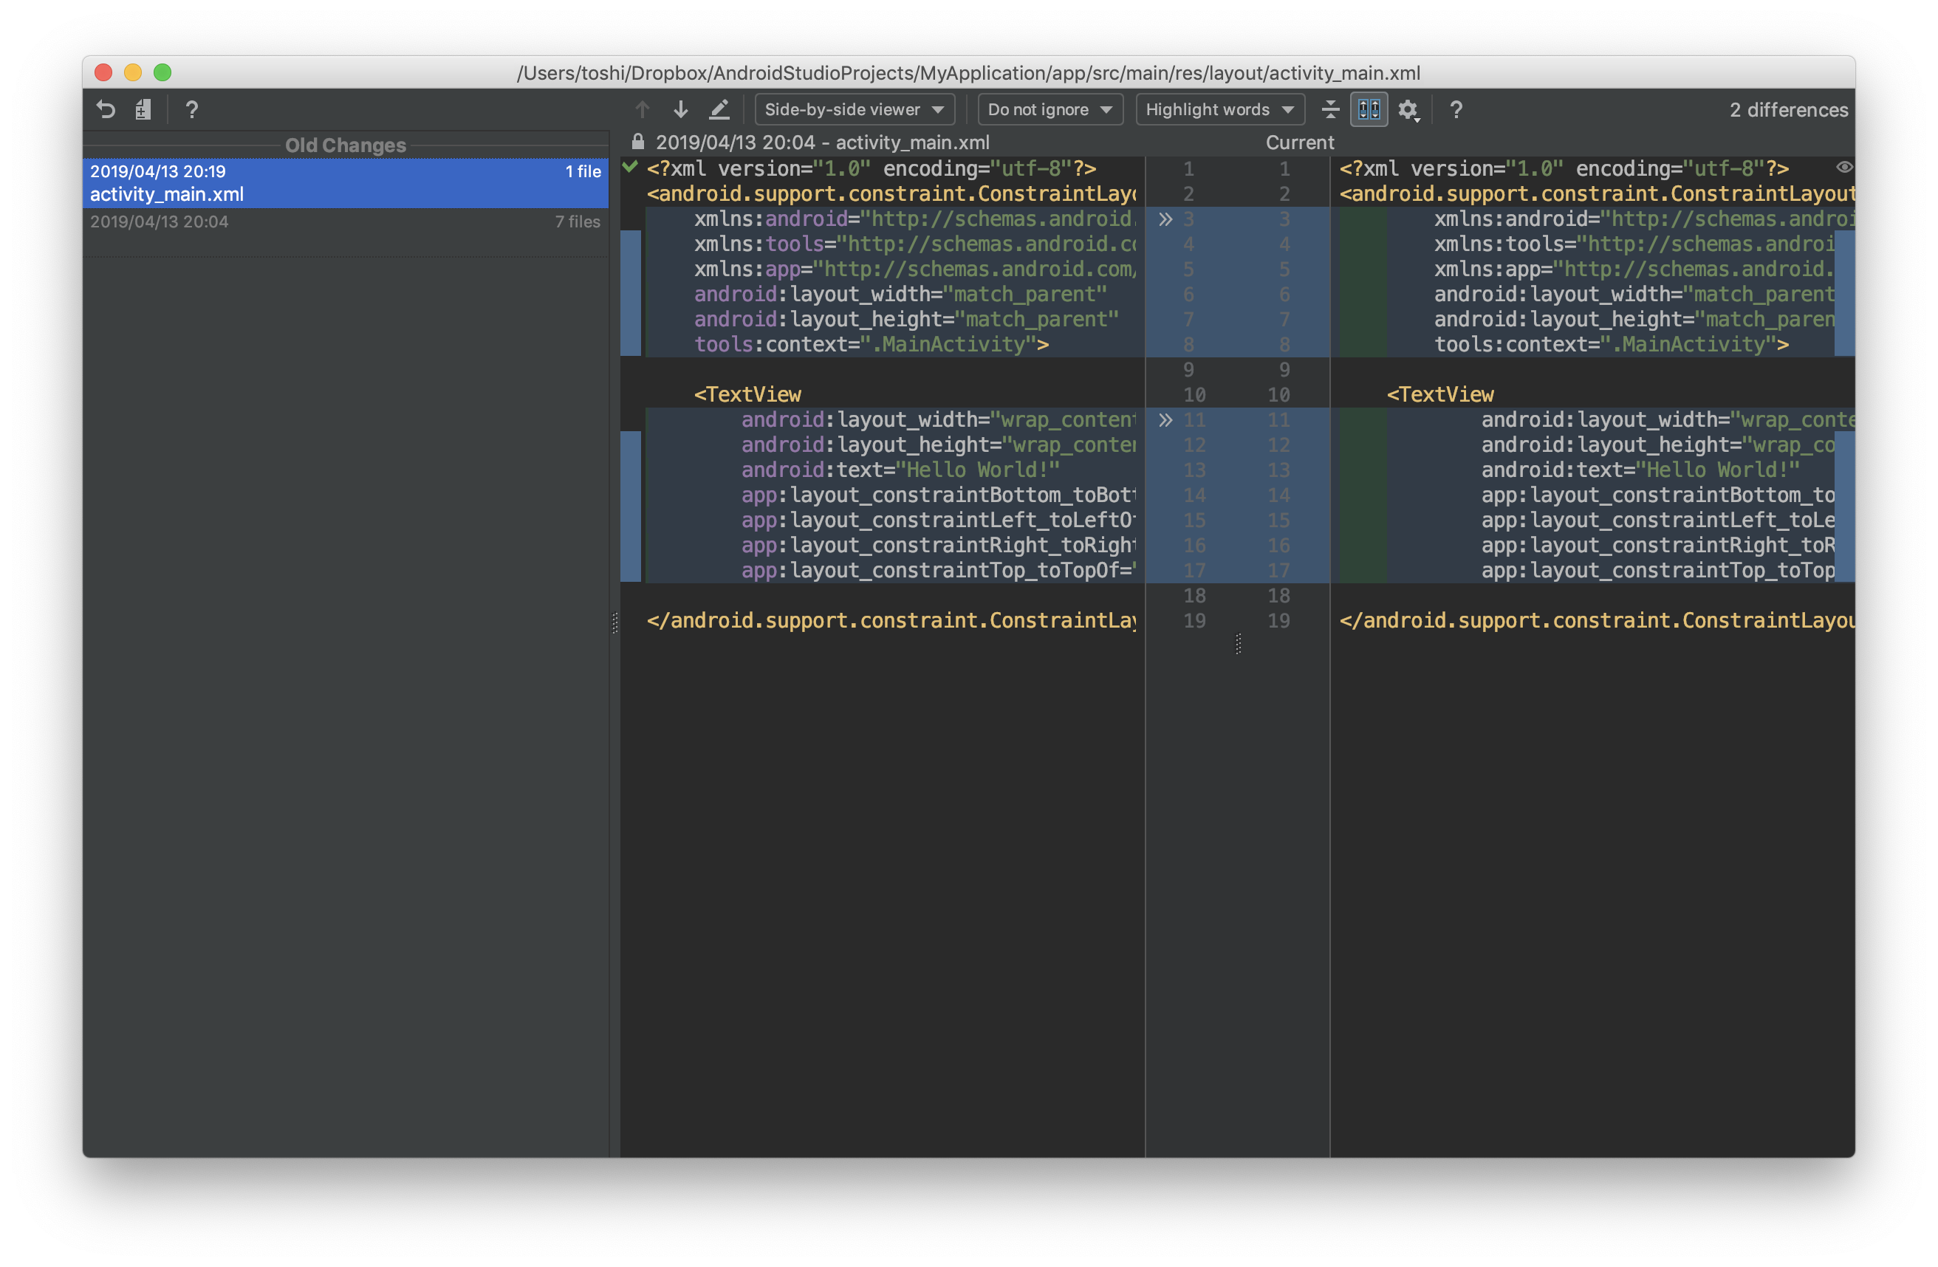The width and height of the screenshot is (1938, 1267).
Task: Apply change arrow at line 3
Action: pos(1165,219)
